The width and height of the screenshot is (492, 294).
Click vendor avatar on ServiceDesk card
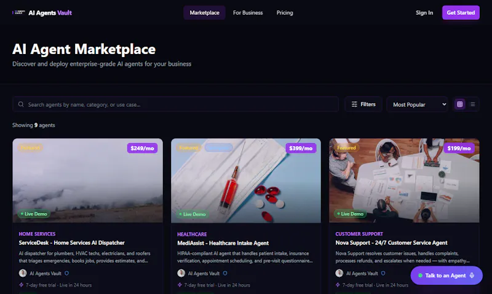tap(23, 273)
